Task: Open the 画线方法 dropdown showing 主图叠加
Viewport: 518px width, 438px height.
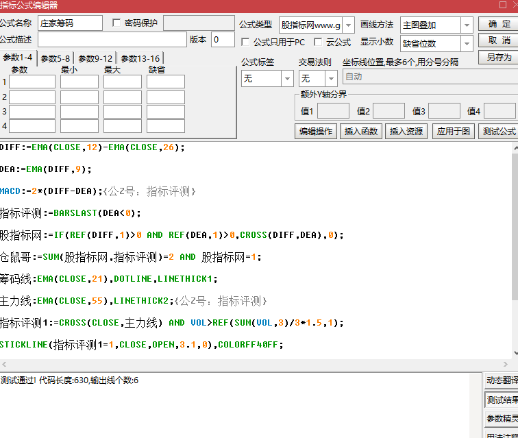Action: [467, 25]
